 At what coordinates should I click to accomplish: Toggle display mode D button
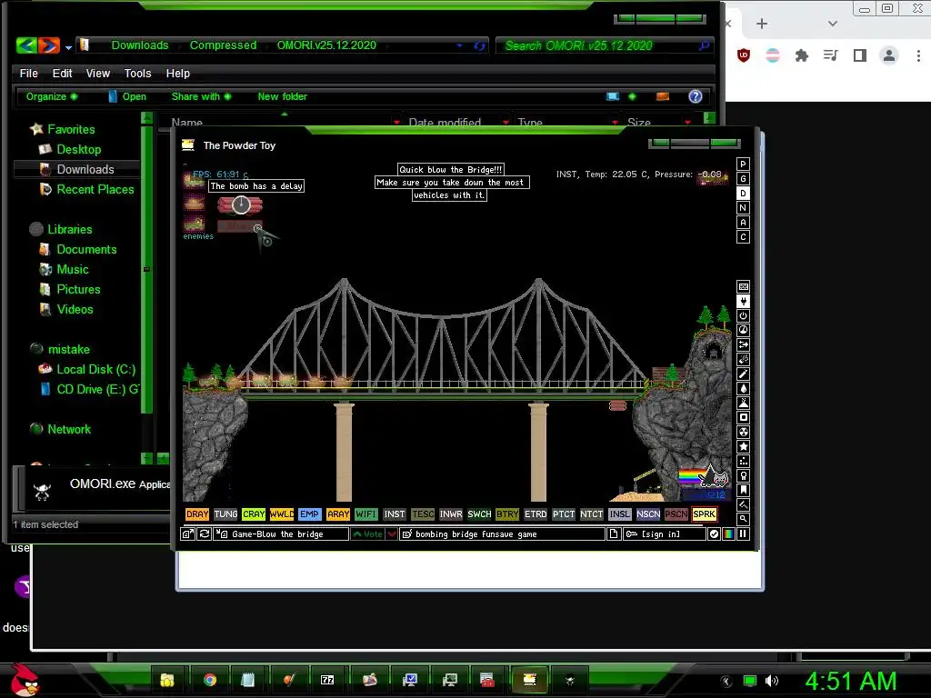tap(743, 194)
